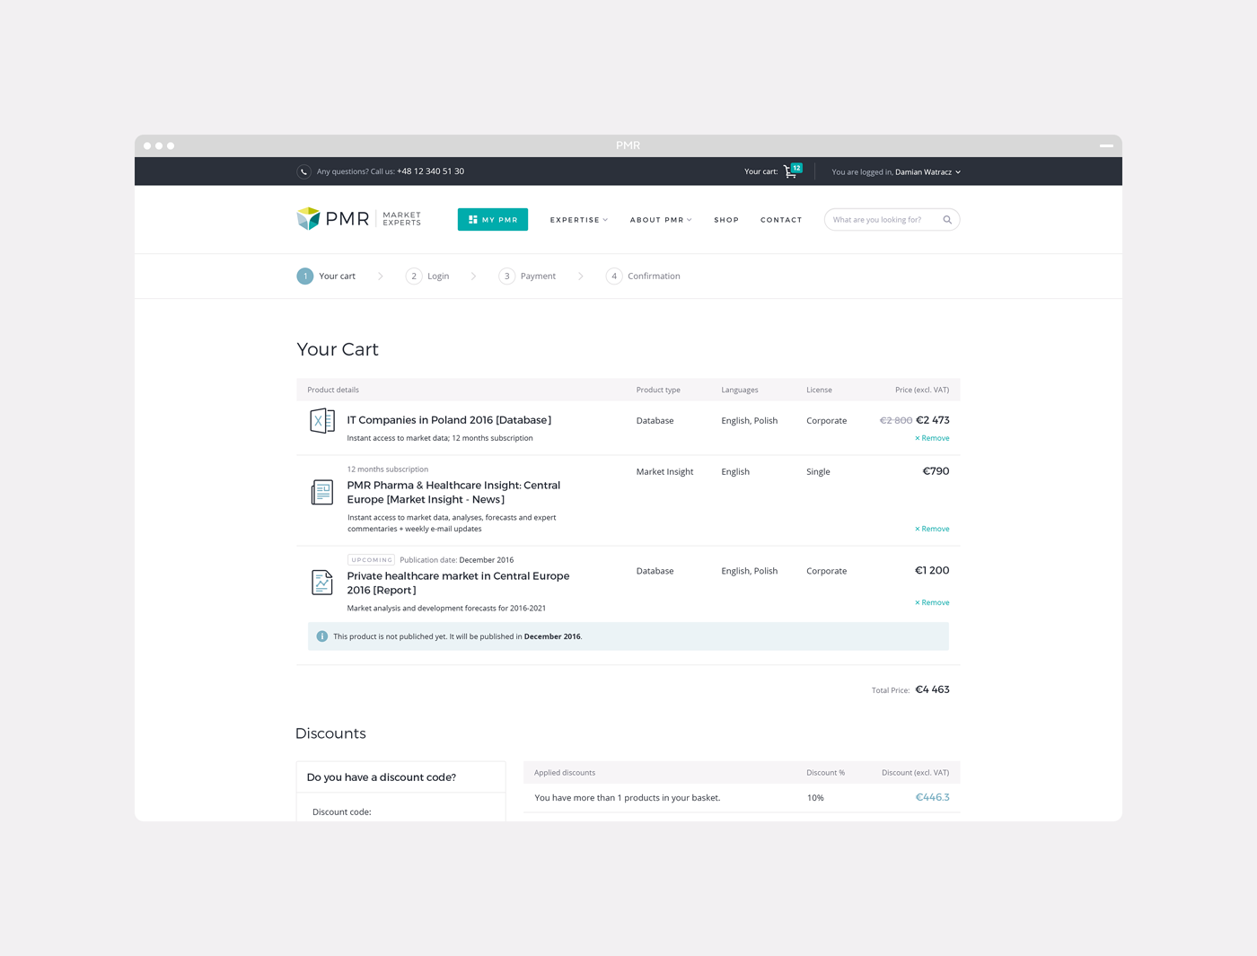Click the Discounts section heading
Viewport: 1257px width, 956px height.
point(330,733)
